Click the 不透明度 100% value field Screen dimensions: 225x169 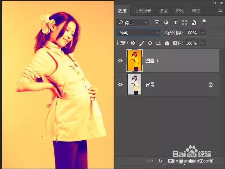pos(192,33)
